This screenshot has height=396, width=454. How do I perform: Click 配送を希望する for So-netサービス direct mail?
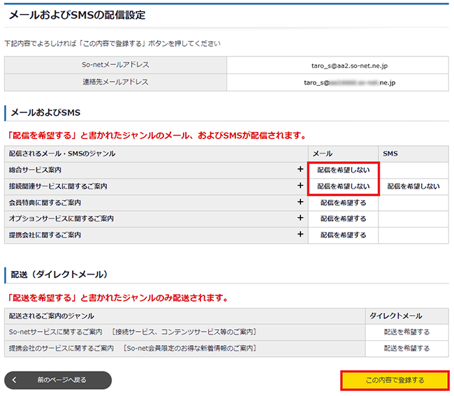407,332
